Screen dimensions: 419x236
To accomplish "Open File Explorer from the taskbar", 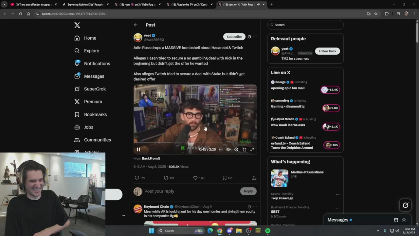I will point(239,231).
